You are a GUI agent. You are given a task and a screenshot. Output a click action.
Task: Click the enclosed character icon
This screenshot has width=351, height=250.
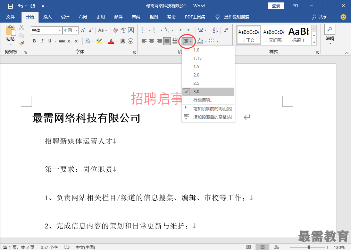pos(131,41)
